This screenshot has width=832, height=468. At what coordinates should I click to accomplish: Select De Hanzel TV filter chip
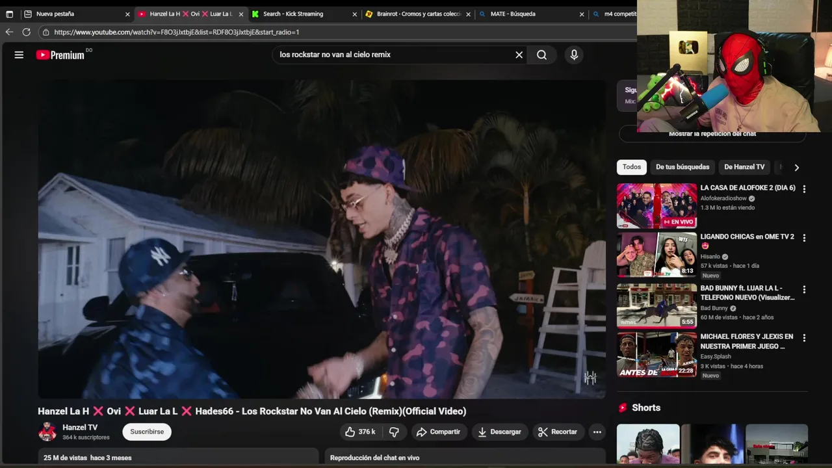[x=744, y=167]
